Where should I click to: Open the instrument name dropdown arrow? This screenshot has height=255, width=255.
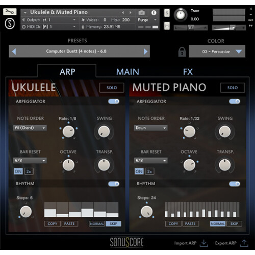click(25, 13)
